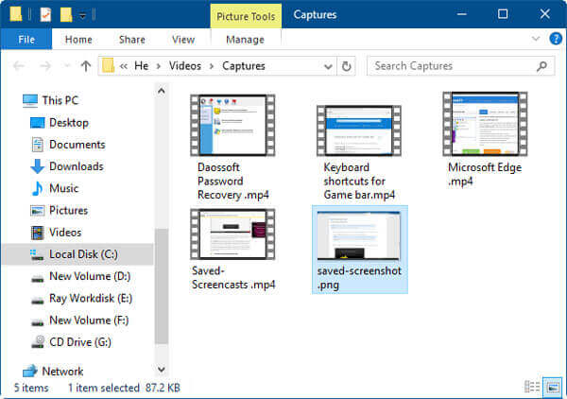Click the navigation pane scrollbar thumb
The width and height of the screenshot is (567, 399).
tap(162, 286)
